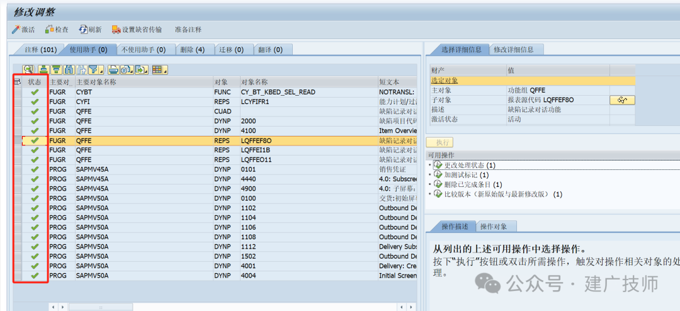Click the 刷新 (Refresh) toolbar button
This screenshot has height=311, width=680.
point(90,30)
